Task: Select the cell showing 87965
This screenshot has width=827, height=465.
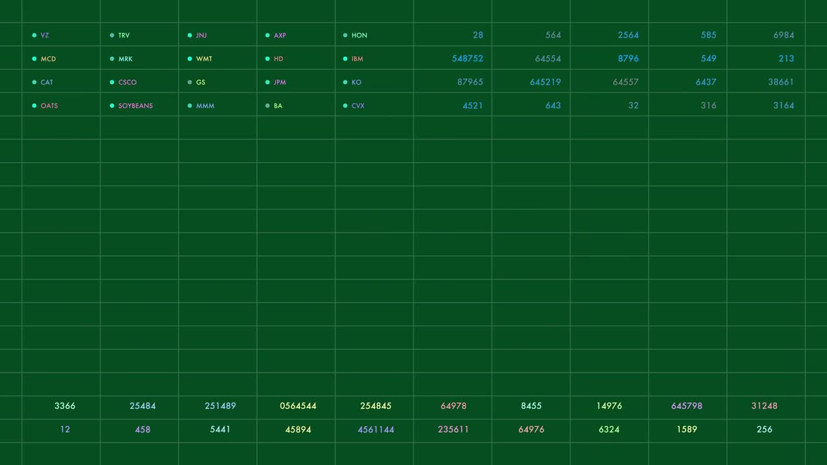Action: coord(452,81)
